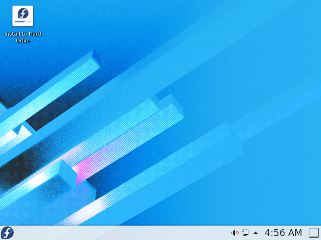321x240 pixels.
Task: Expand the hidden system tray icons arrow
Action: click(x=256, y=233)
